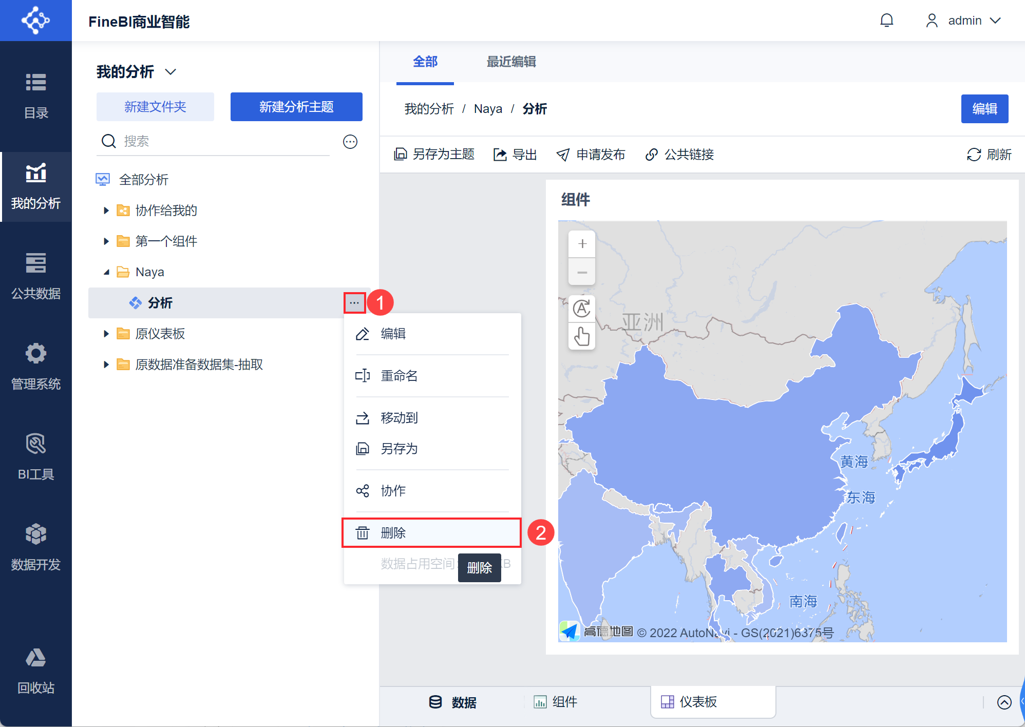This screenshot has height=727, width=1025.
Task: Click the 新建分析主题 button
Action: 296,107
